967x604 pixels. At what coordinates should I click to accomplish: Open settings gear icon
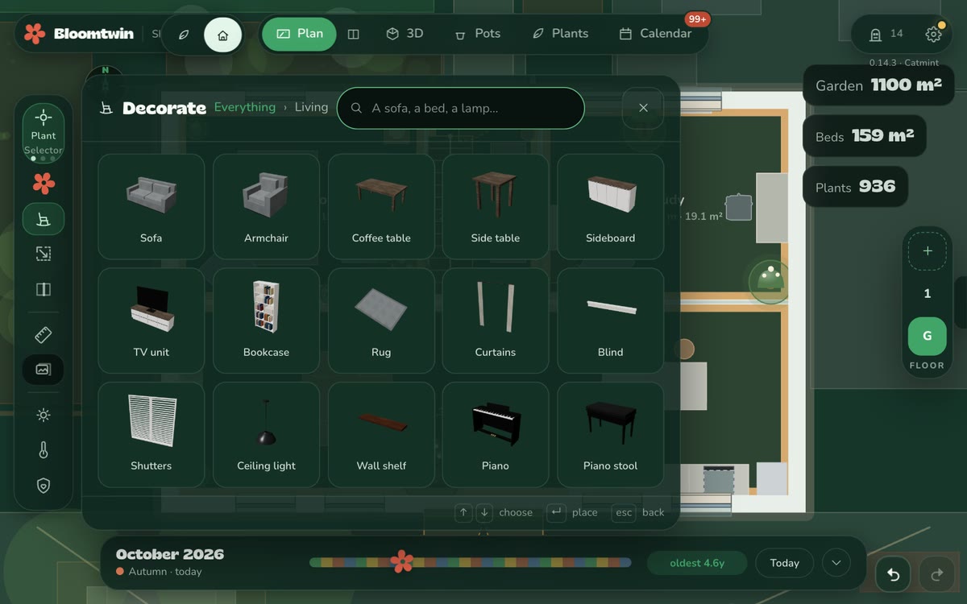click(x=933, y=35)
